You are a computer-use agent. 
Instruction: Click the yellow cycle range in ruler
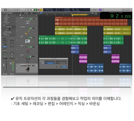click(x=79, y=15)
